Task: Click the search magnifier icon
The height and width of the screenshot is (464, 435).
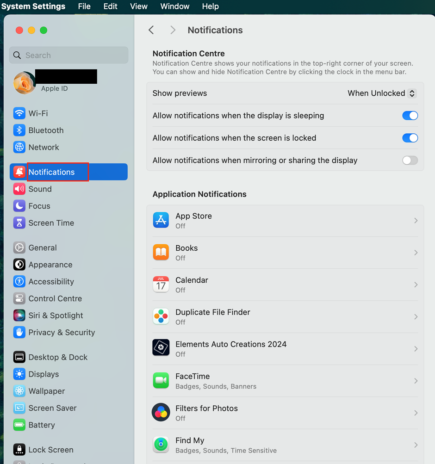Action: click(17, 56)
